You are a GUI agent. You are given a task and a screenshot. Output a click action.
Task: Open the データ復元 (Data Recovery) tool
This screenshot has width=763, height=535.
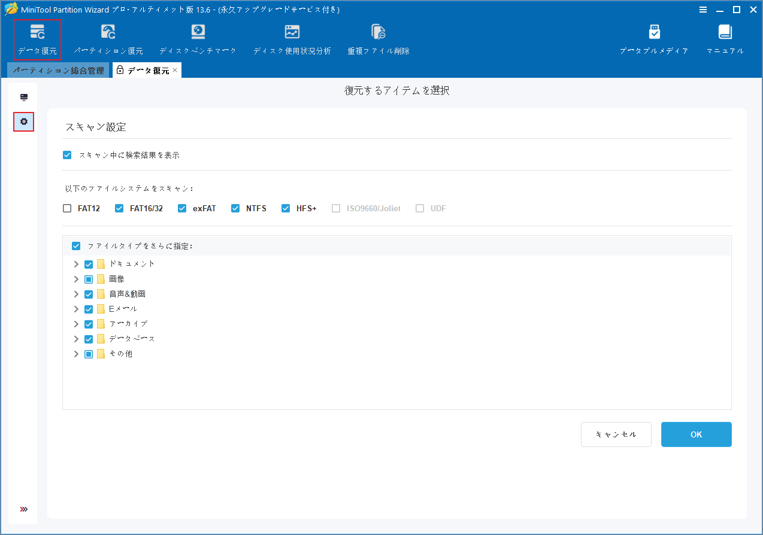point(37,38)
